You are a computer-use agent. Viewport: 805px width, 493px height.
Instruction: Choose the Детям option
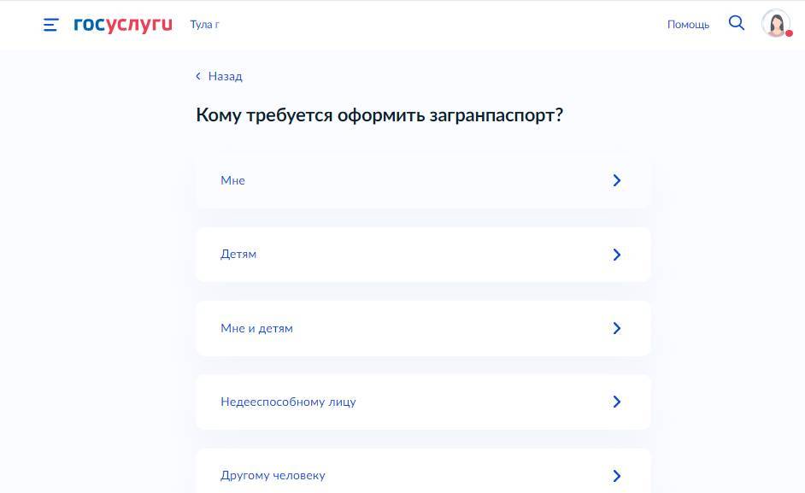tap(238, 254)
